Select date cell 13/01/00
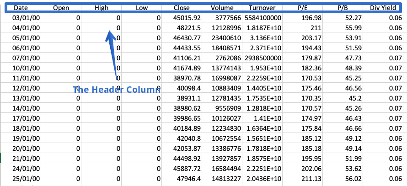407x186 pixels. (21, 98)
